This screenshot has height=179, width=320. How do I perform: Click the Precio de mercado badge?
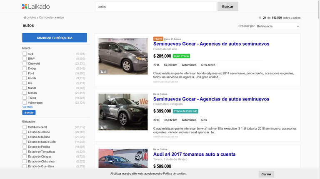(x=185, y=111)
